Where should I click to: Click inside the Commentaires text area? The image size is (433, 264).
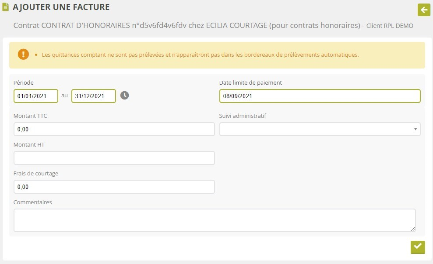(215, 220)
